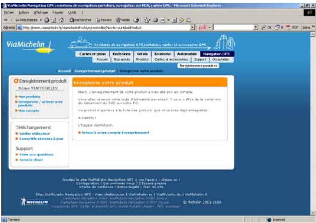Click the Précédente back button
The width and height of the screenshot is (316, 223).
tap(26, 20)
